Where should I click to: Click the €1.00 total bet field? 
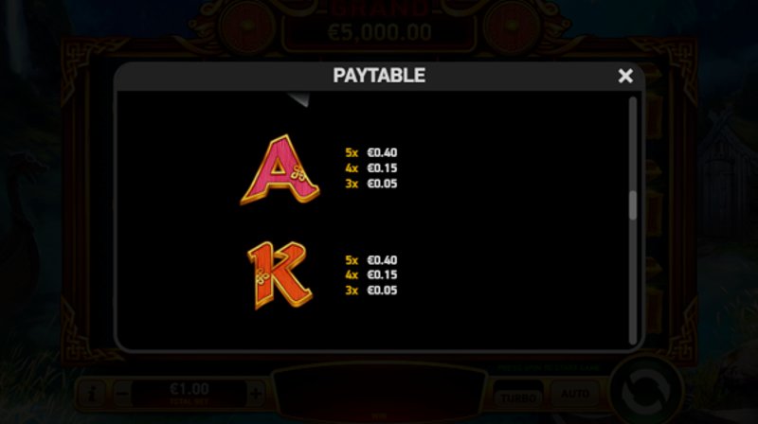(x=189, y=393)
